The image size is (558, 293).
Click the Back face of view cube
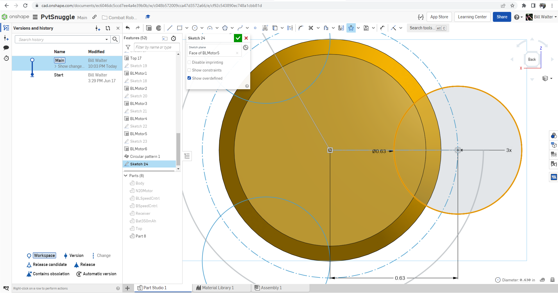[532, 59]
